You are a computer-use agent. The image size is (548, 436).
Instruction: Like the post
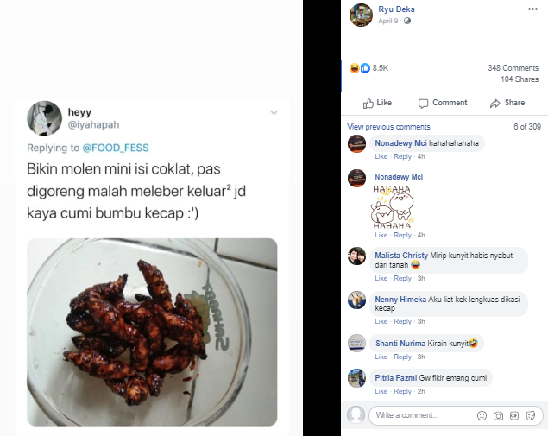tap(377, 103)
